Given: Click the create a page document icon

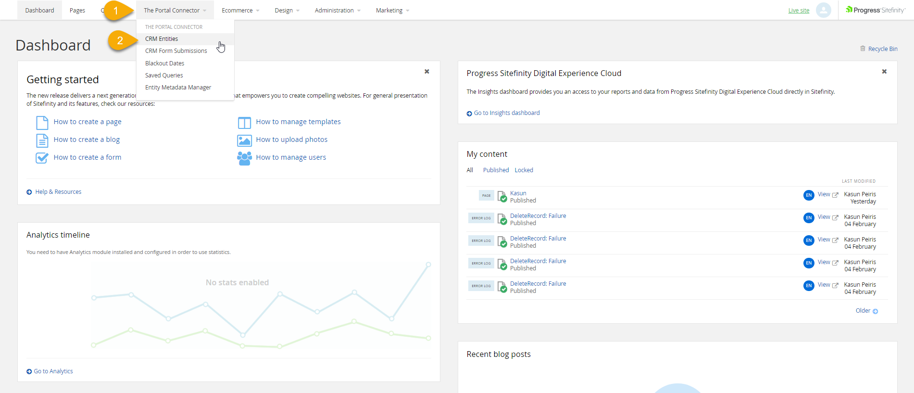Looking at the screenshot, I should [x=42, y=123].
